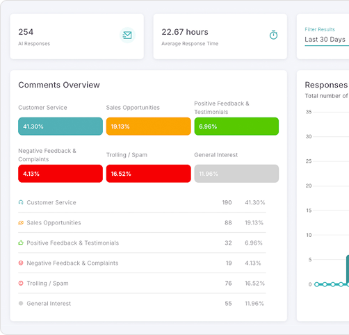Click the Customer Service list row label

click(x=51, y=202)
